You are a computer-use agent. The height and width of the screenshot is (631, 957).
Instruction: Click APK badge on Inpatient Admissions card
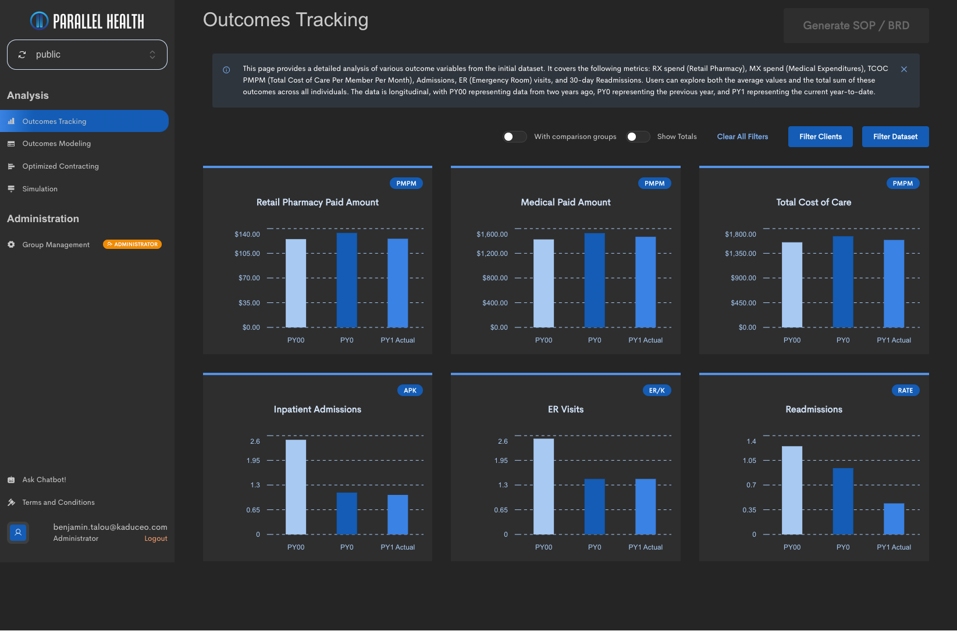click(x=410, y=390)
